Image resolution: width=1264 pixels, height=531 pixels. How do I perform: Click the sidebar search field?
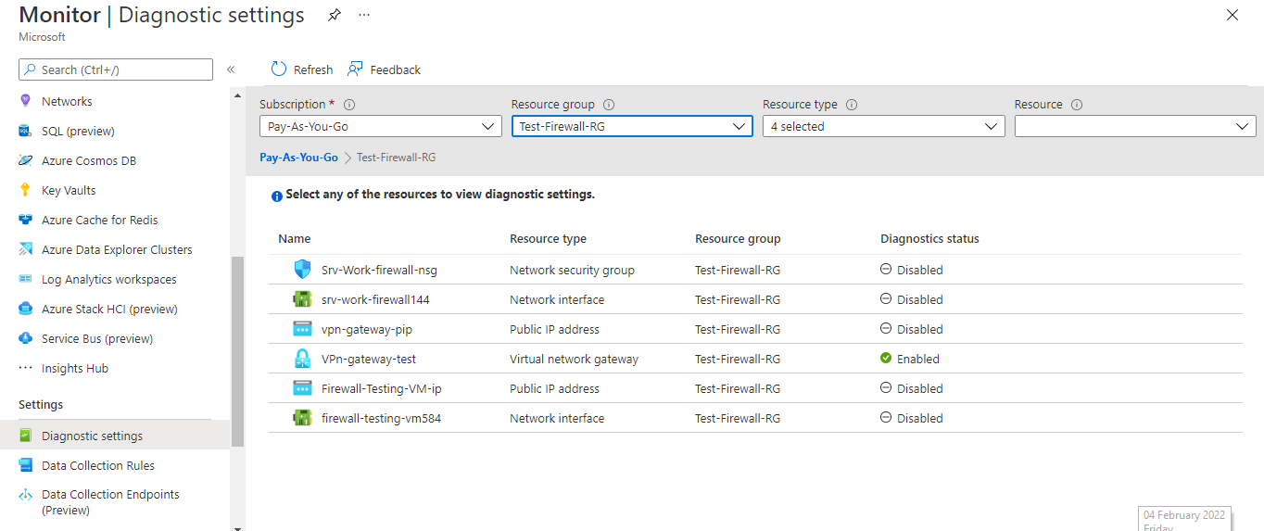point(116,70)
